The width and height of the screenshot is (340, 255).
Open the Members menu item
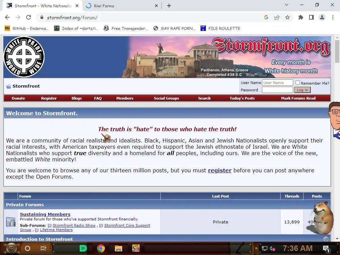tap(125, 98)
